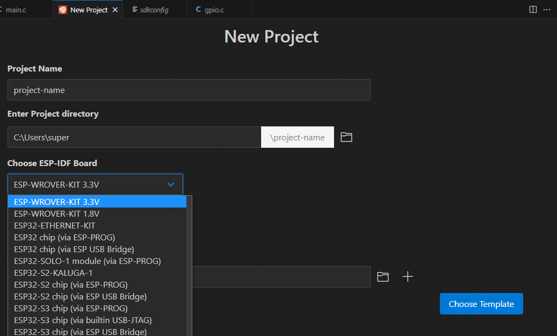Image resolution: width=557 pixels, height=336 pixels.
Task: Focus the Project Name input field
Action: (x=189, y=90)
